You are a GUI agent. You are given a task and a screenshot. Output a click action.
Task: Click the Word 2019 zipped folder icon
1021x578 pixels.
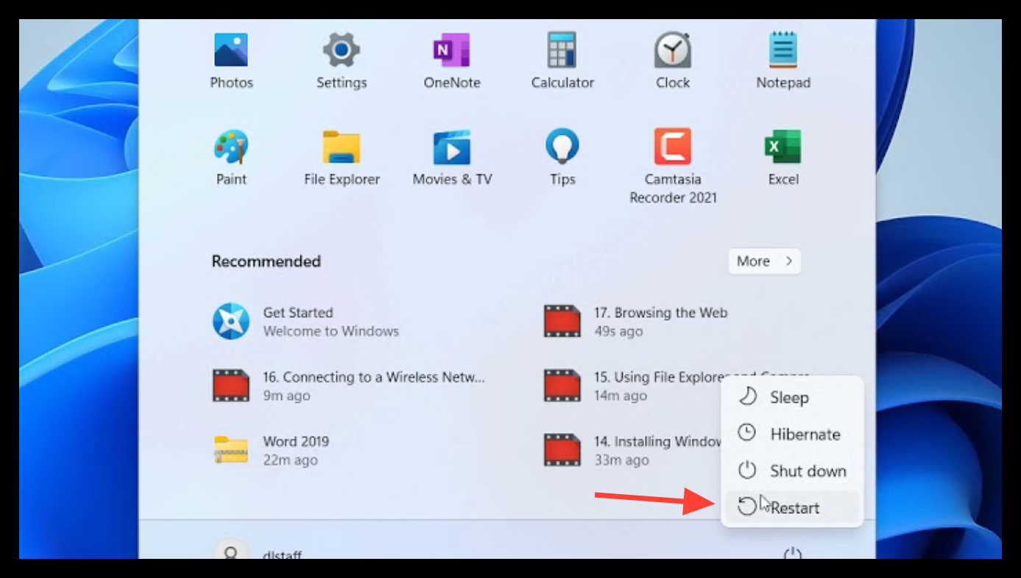coord(231,450)
